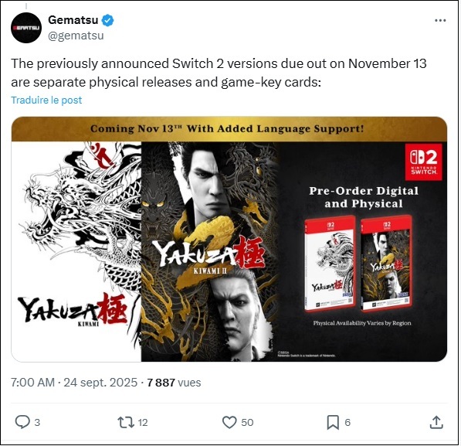
Task: Click the repost count 12
Action: click(x=143, y=423)
